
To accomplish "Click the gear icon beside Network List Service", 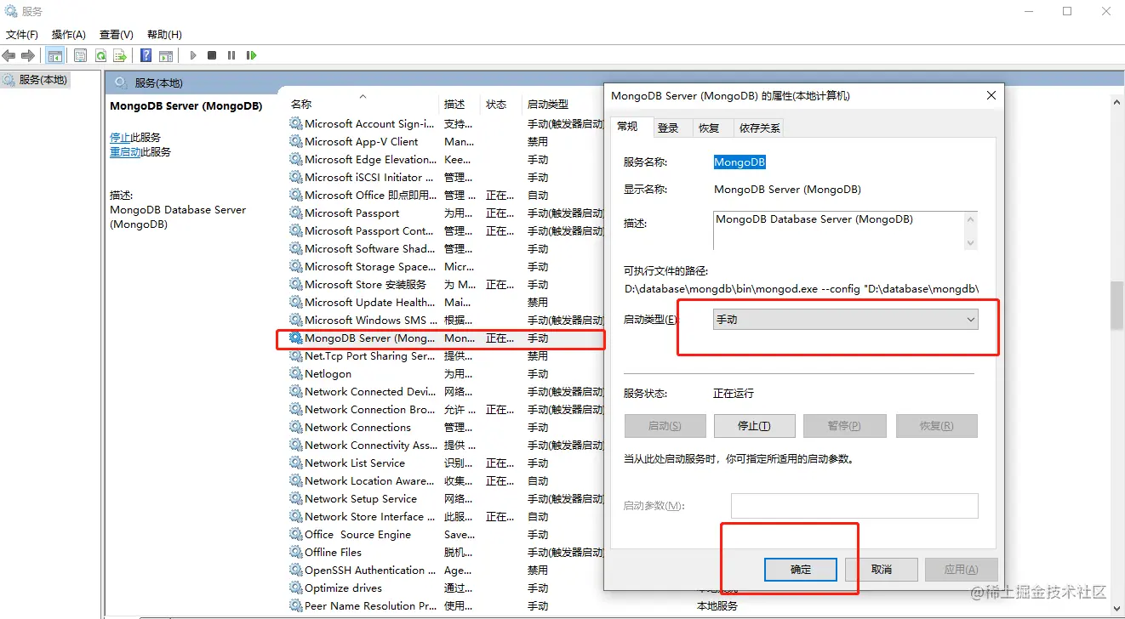I will coord(296,463).
